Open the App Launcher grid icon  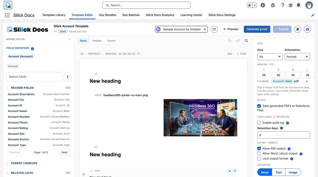(7, 15)
